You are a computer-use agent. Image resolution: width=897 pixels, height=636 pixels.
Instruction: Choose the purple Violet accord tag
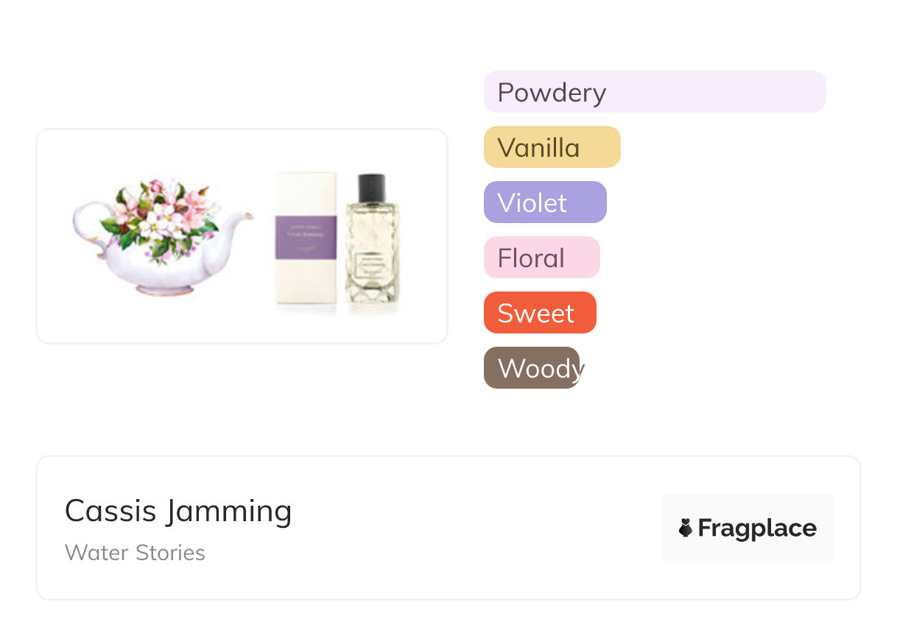tap(544, 202)
